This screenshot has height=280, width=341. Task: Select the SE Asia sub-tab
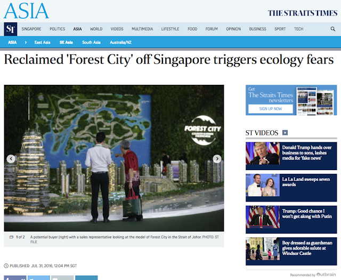coord(66,42)
